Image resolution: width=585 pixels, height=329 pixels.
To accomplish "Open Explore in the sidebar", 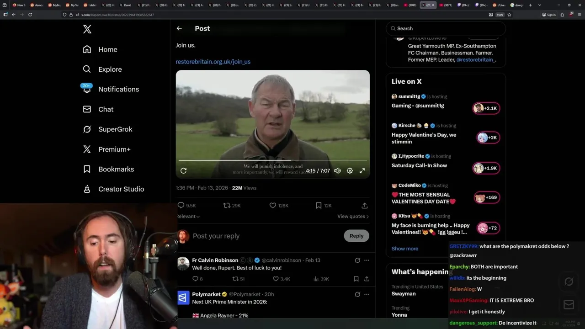I will pos(102,69).
